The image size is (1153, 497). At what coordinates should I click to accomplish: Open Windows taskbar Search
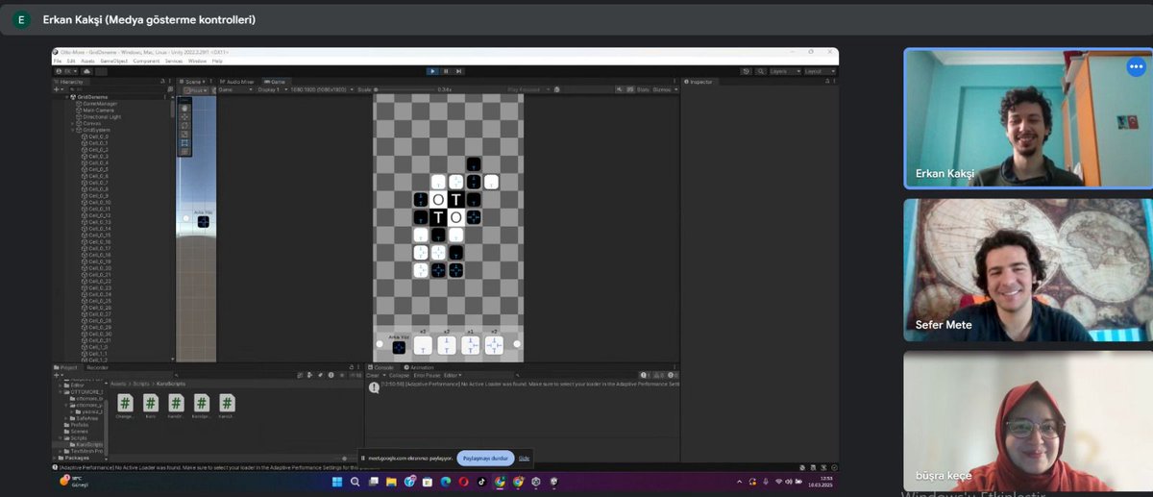[x=356, y=481]
